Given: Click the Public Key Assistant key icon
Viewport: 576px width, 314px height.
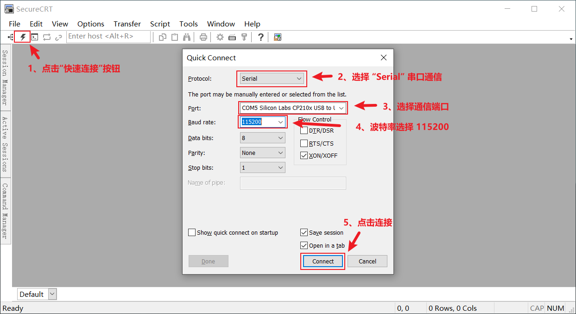Looking at the screenshot, I should pyautogui.click(x=244, y=37).
